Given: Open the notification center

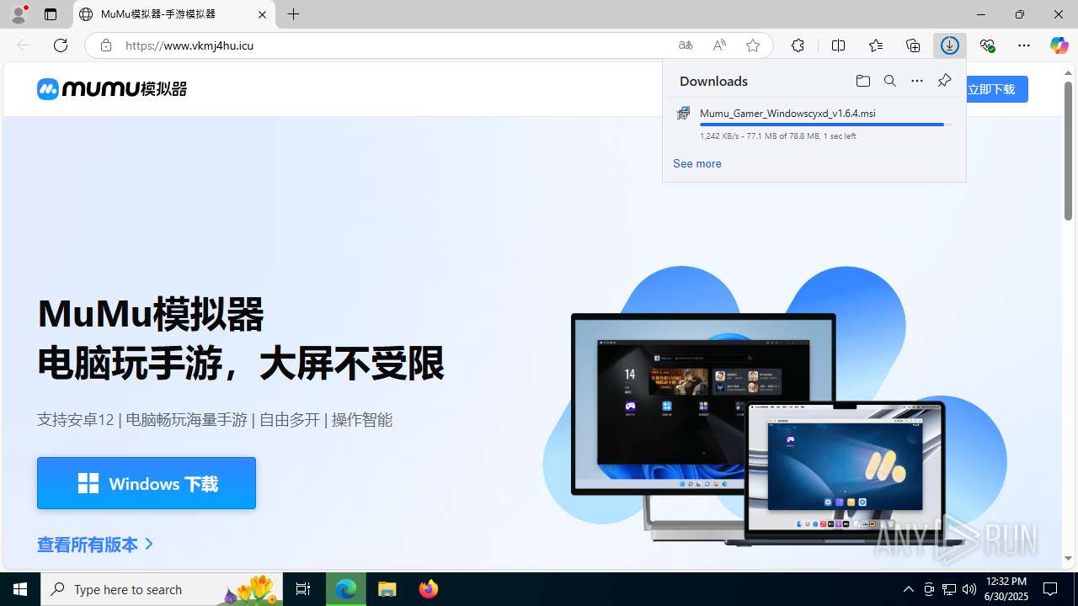Looking at the screenshot, I should (x=1050, y=589).
